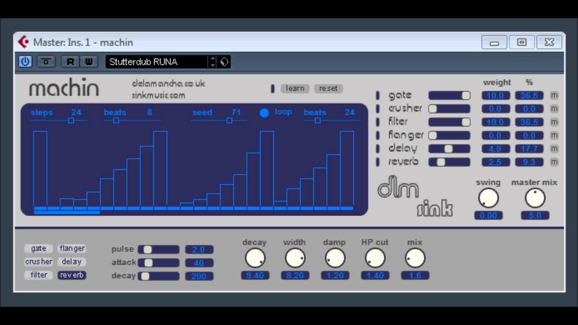The image size is (578, 325).
Task: Click the reverb row m button
Action: (x=554, y=162)
